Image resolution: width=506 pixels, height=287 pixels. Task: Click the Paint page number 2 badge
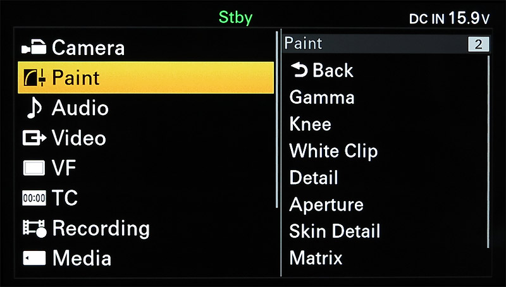[478, 44]
